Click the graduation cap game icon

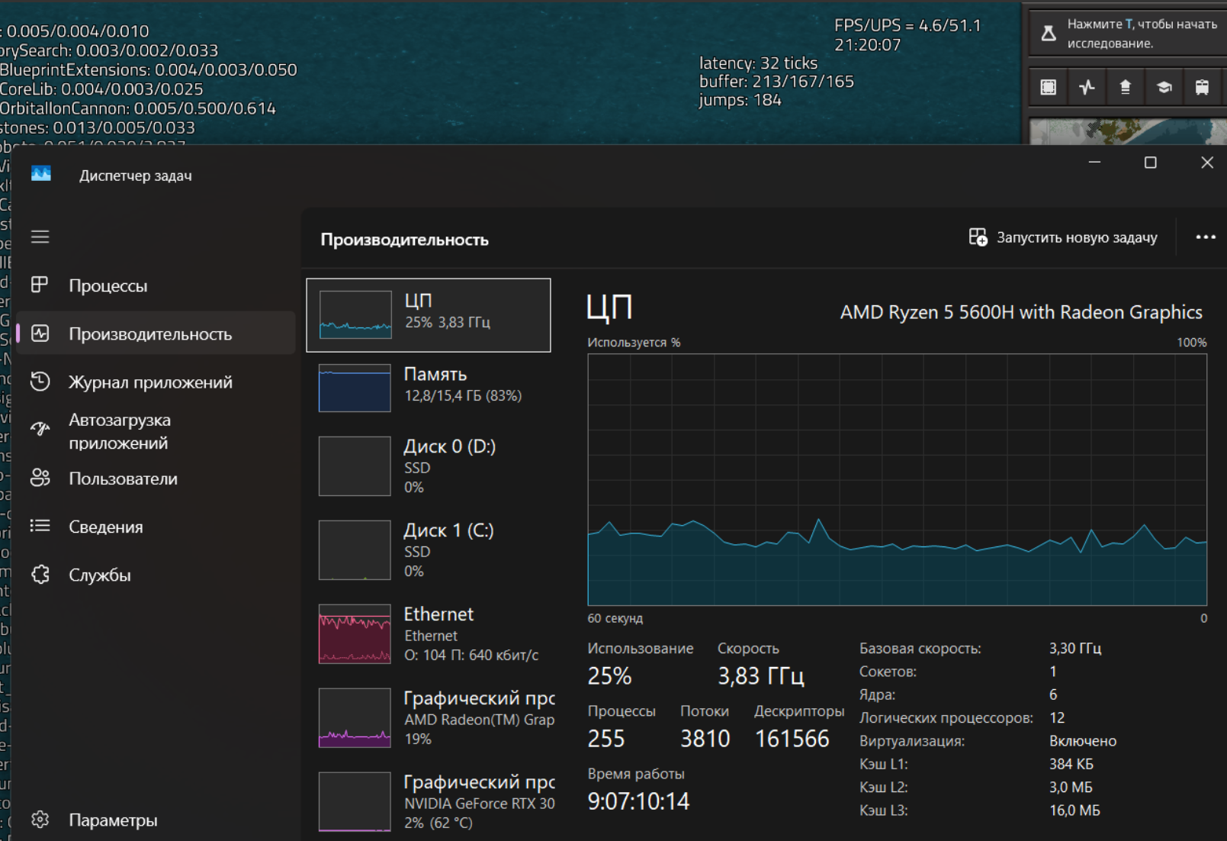pos(1164,87)
